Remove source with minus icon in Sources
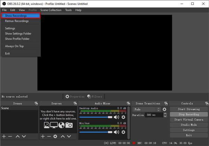 tap(49, 136)
